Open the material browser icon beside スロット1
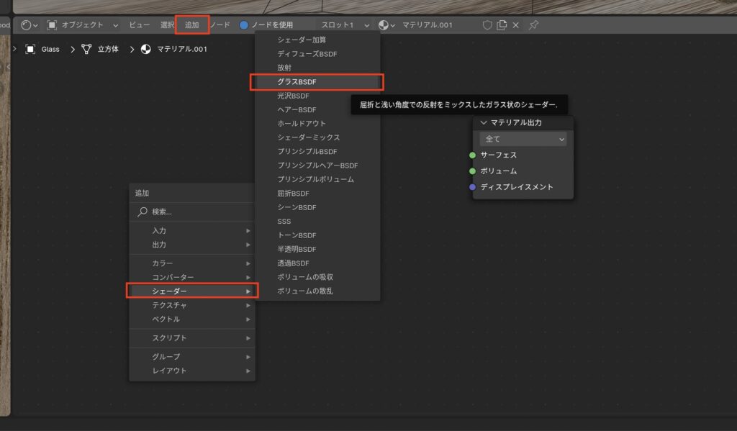737x431 pixels. click(386, 24)
